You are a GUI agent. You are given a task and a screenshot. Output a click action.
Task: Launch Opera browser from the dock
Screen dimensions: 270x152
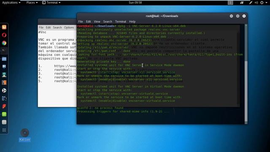click(4, 35)
